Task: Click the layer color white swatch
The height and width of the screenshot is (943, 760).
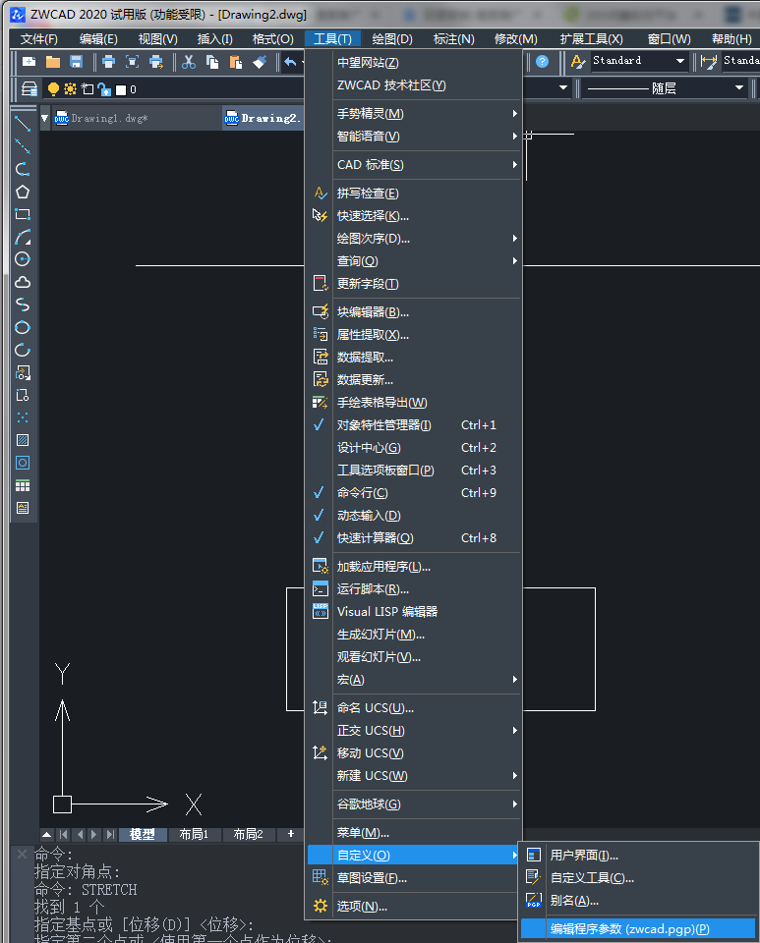Action: coord(121,90)
